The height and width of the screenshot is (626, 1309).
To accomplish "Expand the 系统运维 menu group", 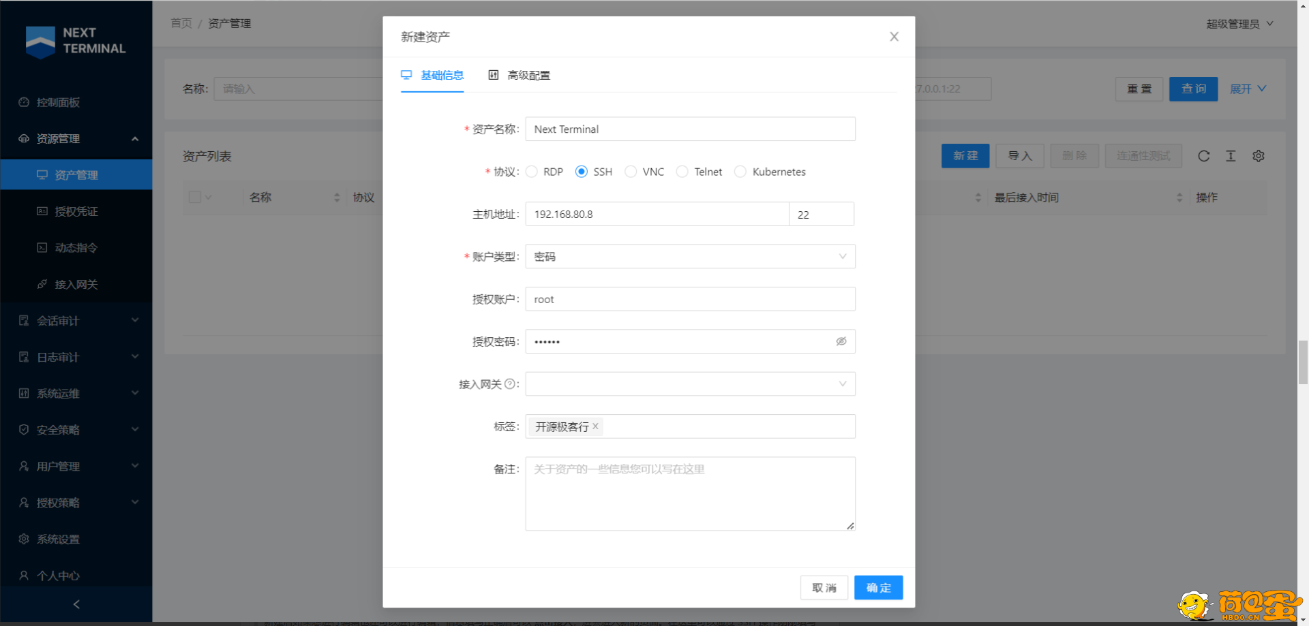I will (x=135, y=393).
